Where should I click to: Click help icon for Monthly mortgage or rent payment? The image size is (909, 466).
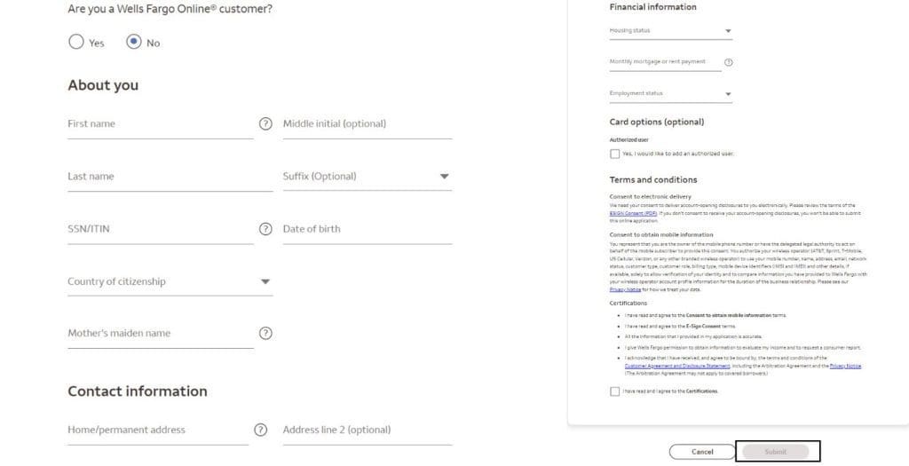point(729,62)
